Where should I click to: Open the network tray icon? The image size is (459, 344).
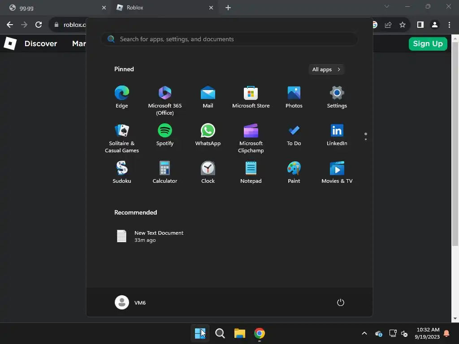point(393,333)
